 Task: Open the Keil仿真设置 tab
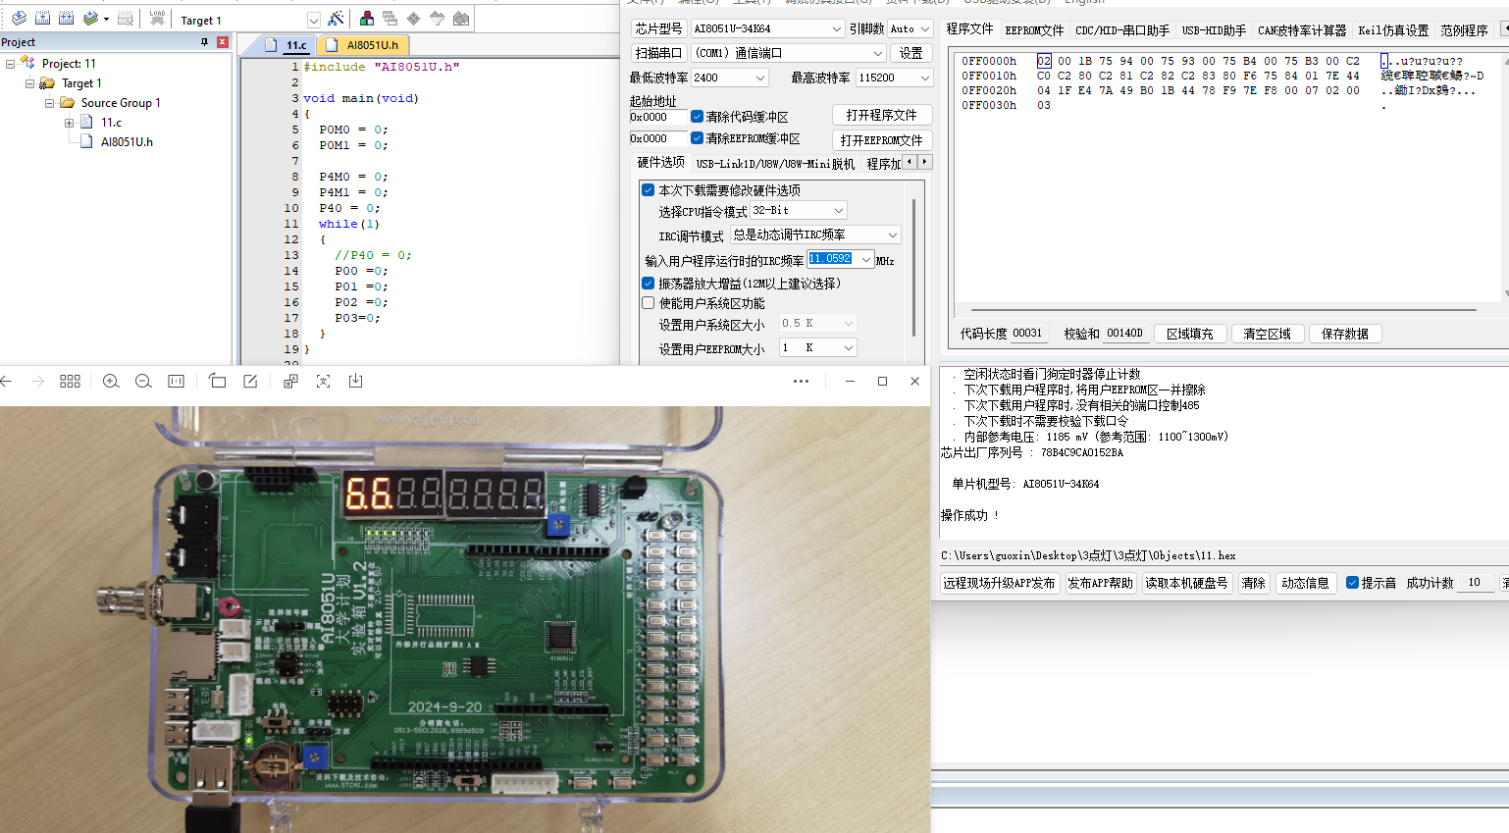[x=1393, y=30]
